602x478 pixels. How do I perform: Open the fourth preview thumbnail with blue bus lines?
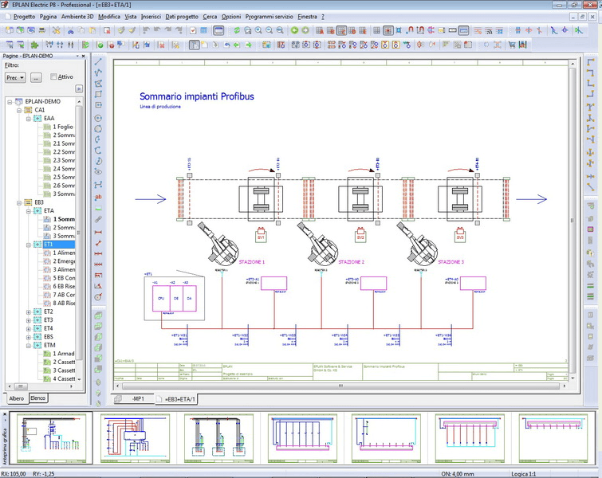(x=302, y=438)
